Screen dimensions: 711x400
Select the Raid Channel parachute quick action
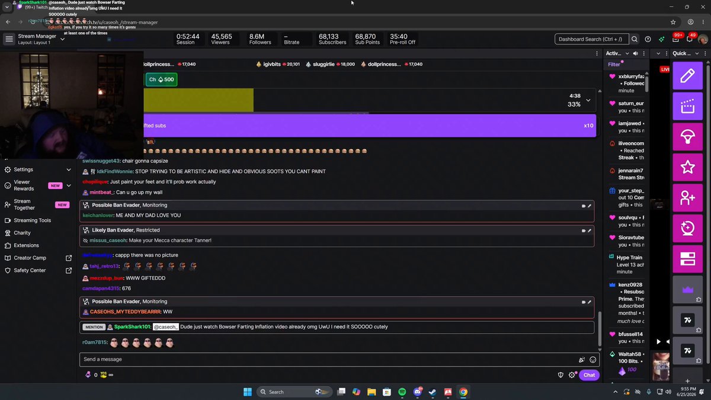(x=687, y=137)
